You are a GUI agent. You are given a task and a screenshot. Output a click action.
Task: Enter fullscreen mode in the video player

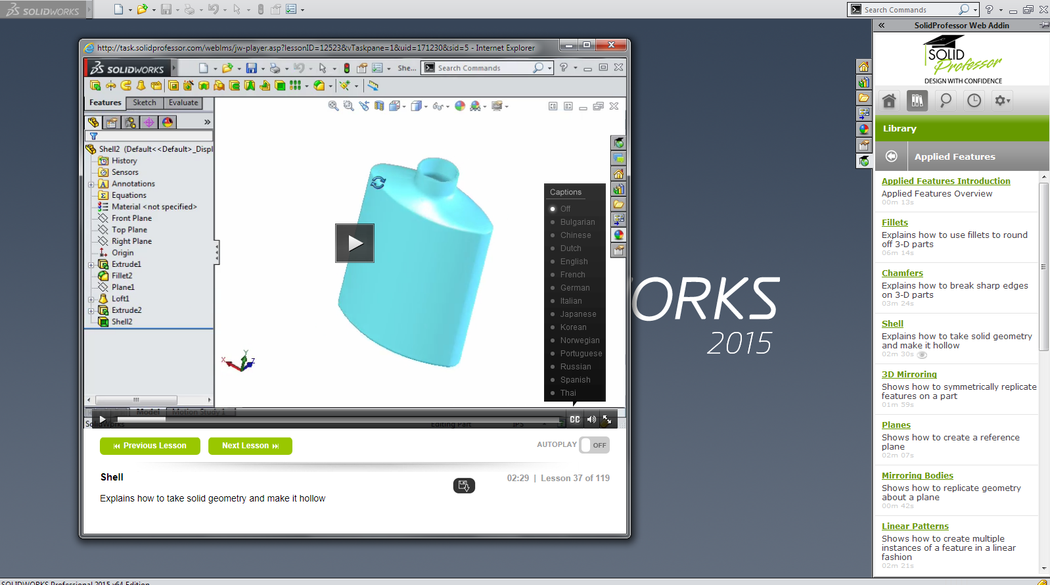(607, 419)
